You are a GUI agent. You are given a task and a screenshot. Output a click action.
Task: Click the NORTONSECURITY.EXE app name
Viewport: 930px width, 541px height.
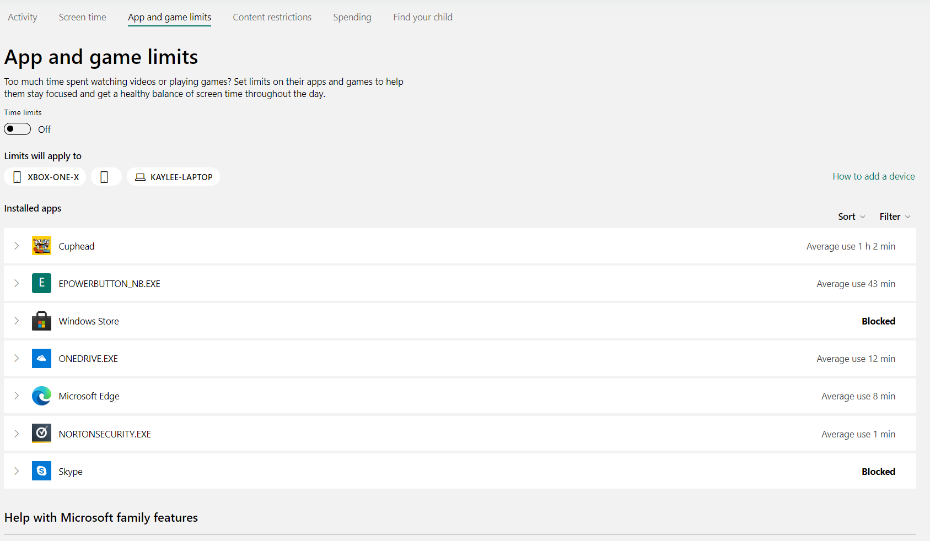click(105, 434)
